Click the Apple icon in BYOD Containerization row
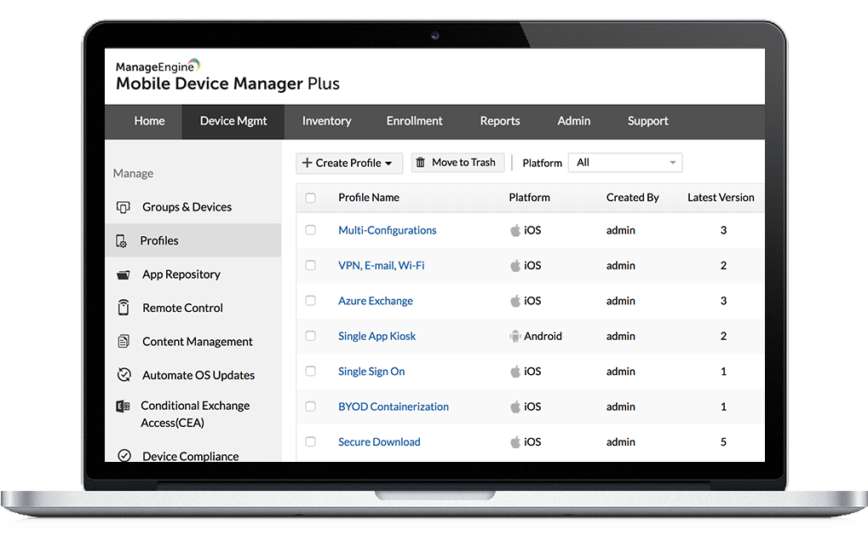Screen dimensions: 868x548 515,407
